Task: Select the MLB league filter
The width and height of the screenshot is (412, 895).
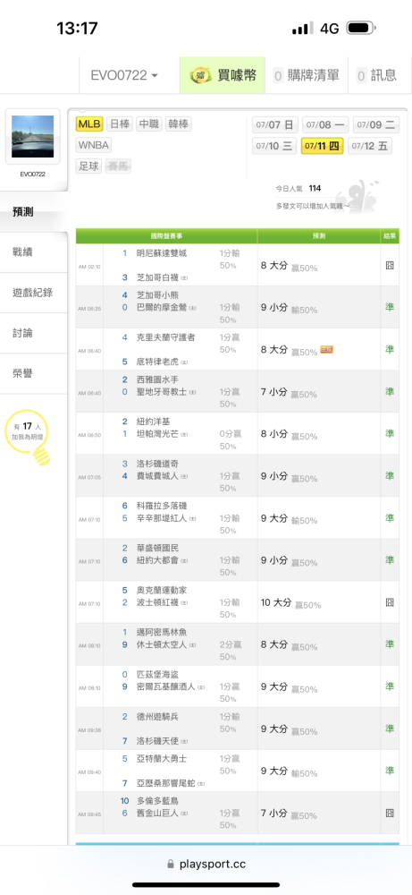Action: 89,124
